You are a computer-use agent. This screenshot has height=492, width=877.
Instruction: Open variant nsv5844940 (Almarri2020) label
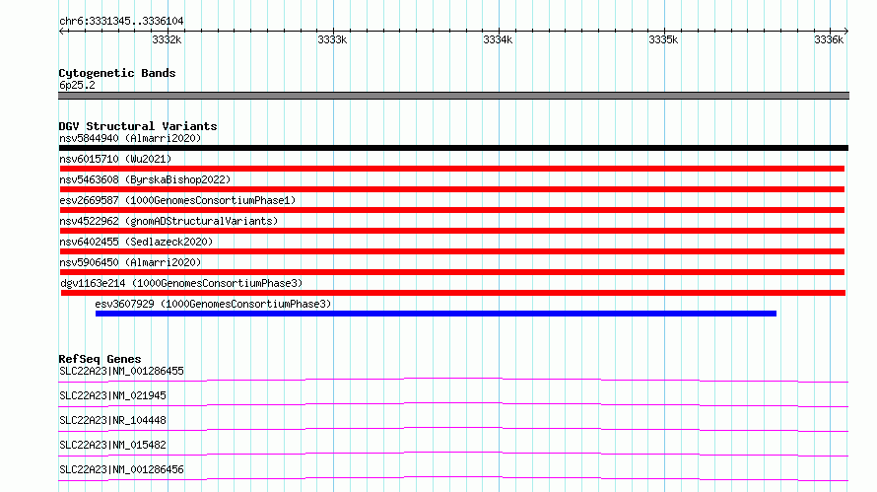(130, 138)
